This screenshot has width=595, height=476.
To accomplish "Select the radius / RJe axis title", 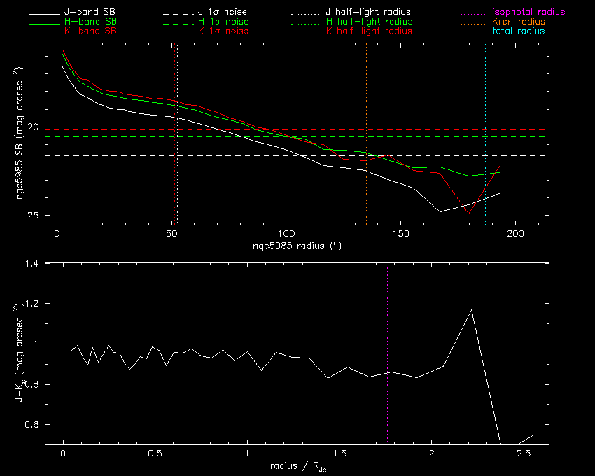I will (297, 467).
